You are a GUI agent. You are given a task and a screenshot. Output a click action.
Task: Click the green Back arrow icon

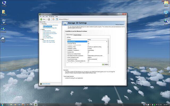pyautogui.click(x=41, y=19)
